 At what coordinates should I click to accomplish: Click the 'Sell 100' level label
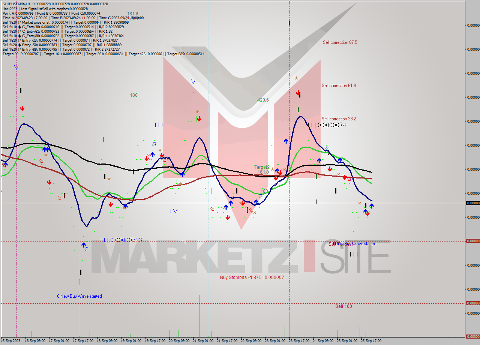tap(343, 306)
